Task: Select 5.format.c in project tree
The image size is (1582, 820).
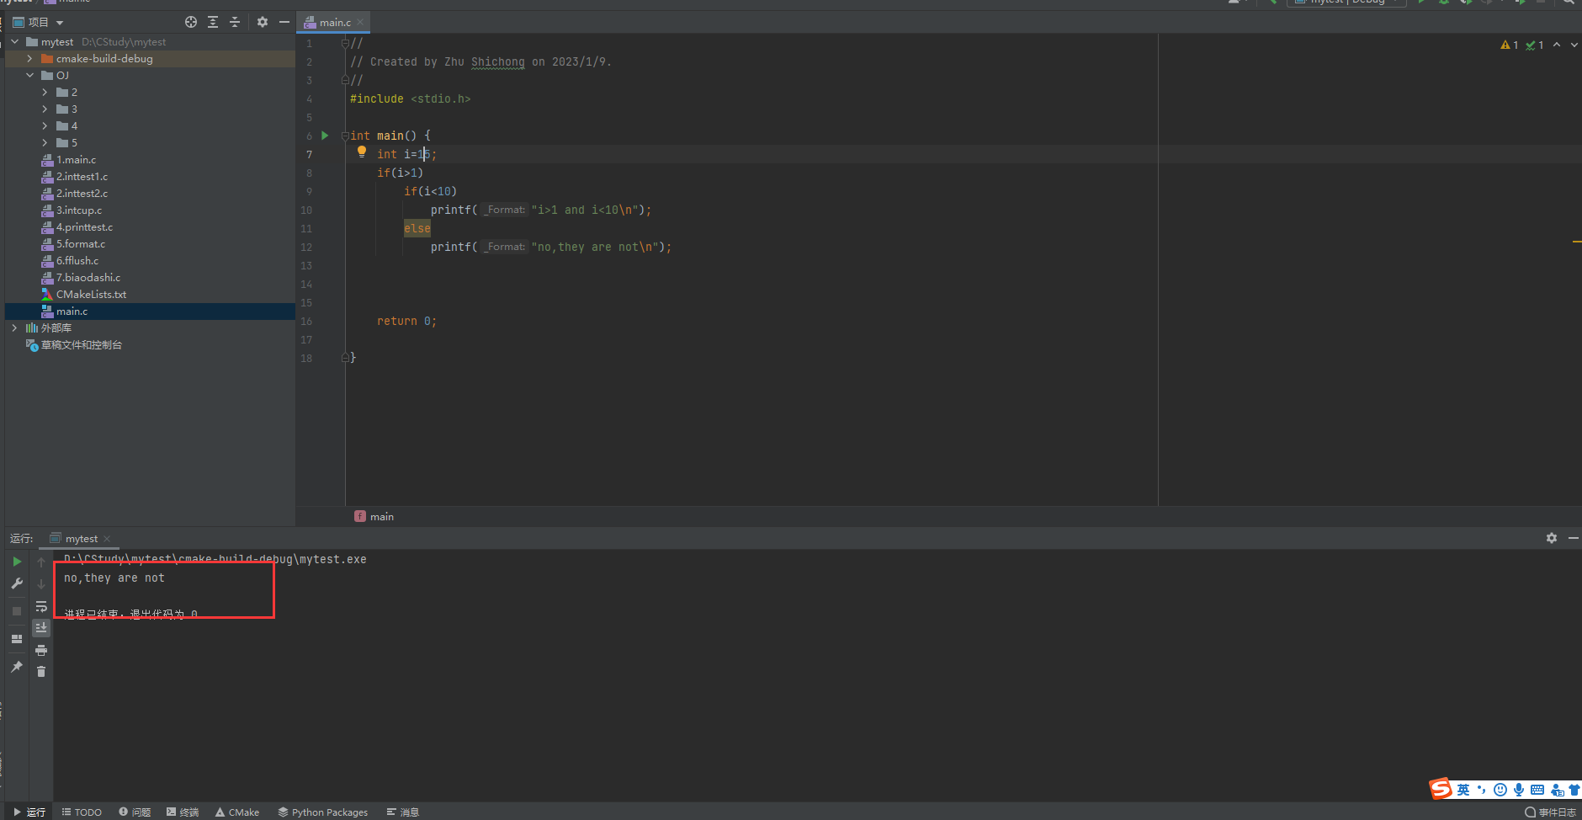Action: click(x=81, y=243)
